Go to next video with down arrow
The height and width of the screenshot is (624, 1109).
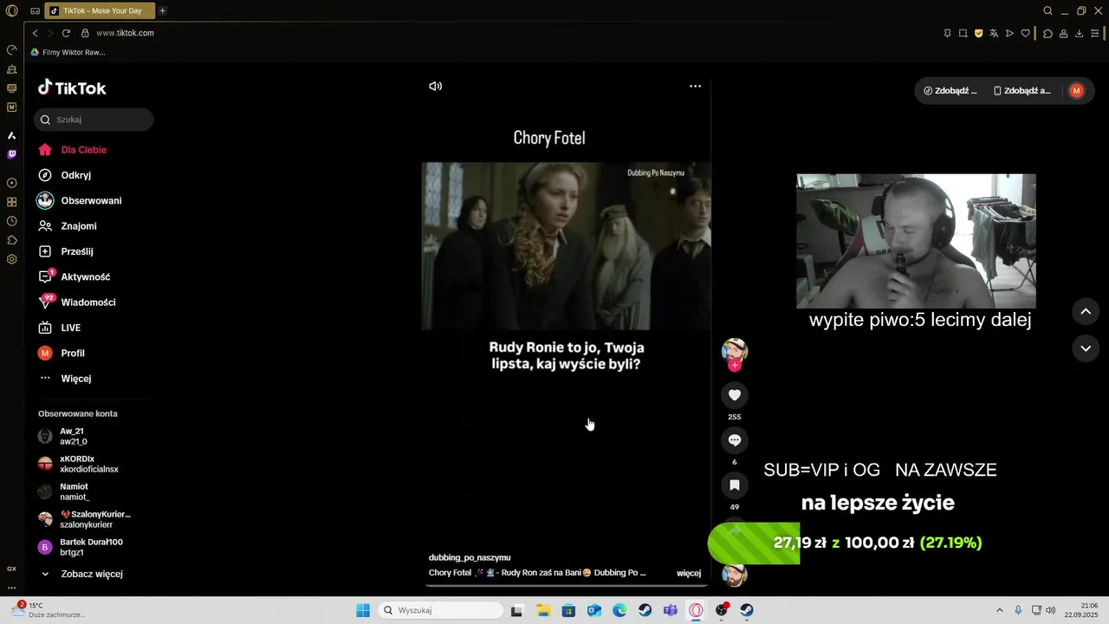tap(1086, 348)
